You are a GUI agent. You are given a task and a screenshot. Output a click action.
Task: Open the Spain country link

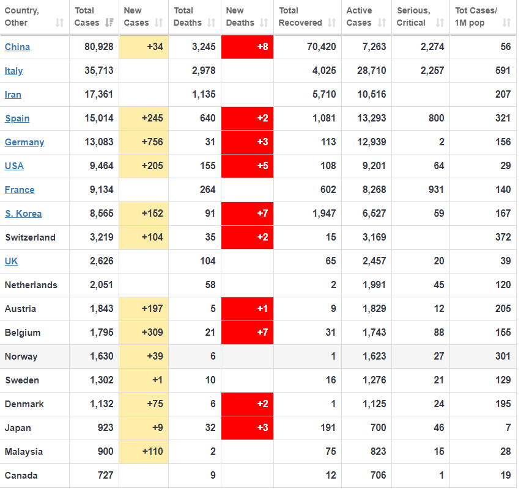pos(17,118)
